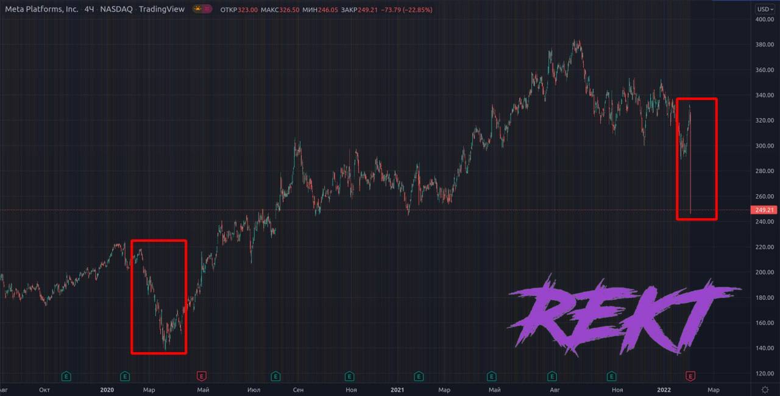Click the 240.00 price axis label

(x=765, y=222)
